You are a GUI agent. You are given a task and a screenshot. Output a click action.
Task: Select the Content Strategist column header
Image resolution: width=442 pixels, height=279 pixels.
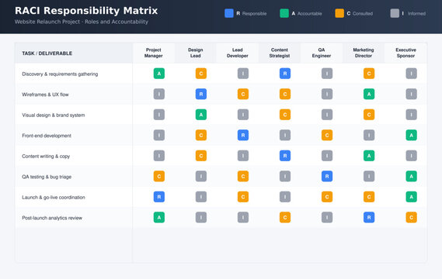coord(280,53)
